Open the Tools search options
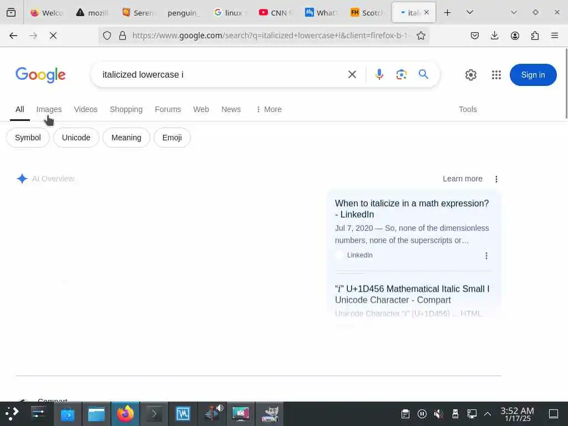Viewport: 568px width, 426px height. [x=468, y=109]
